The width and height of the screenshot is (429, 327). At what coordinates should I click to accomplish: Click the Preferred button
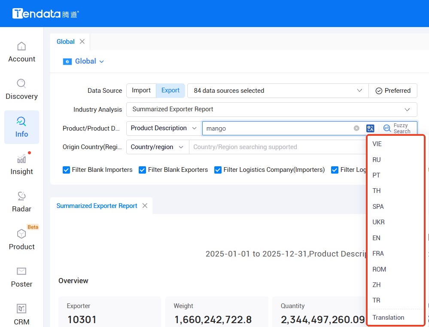click(x=393, y=91)
